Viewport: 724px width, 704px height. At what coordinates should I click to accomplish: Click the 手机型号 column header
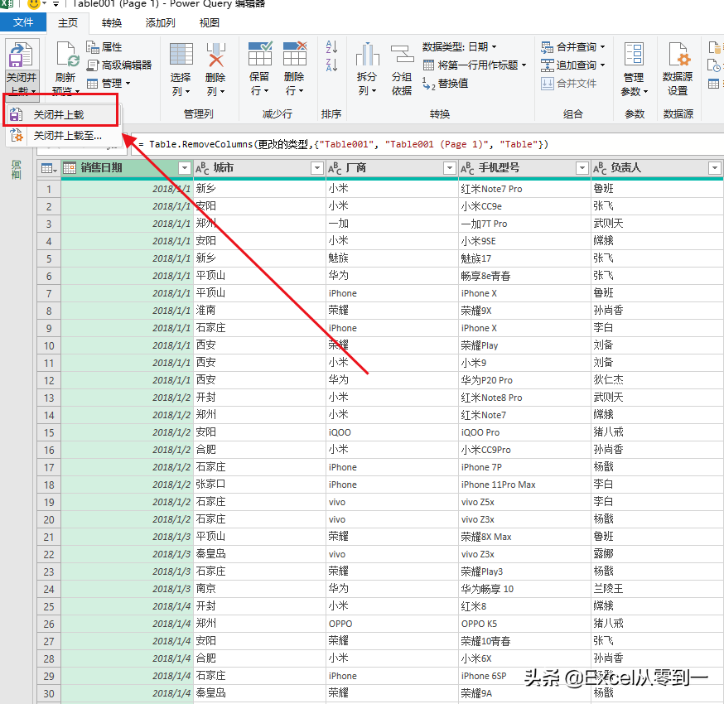[x=524, y=168]
